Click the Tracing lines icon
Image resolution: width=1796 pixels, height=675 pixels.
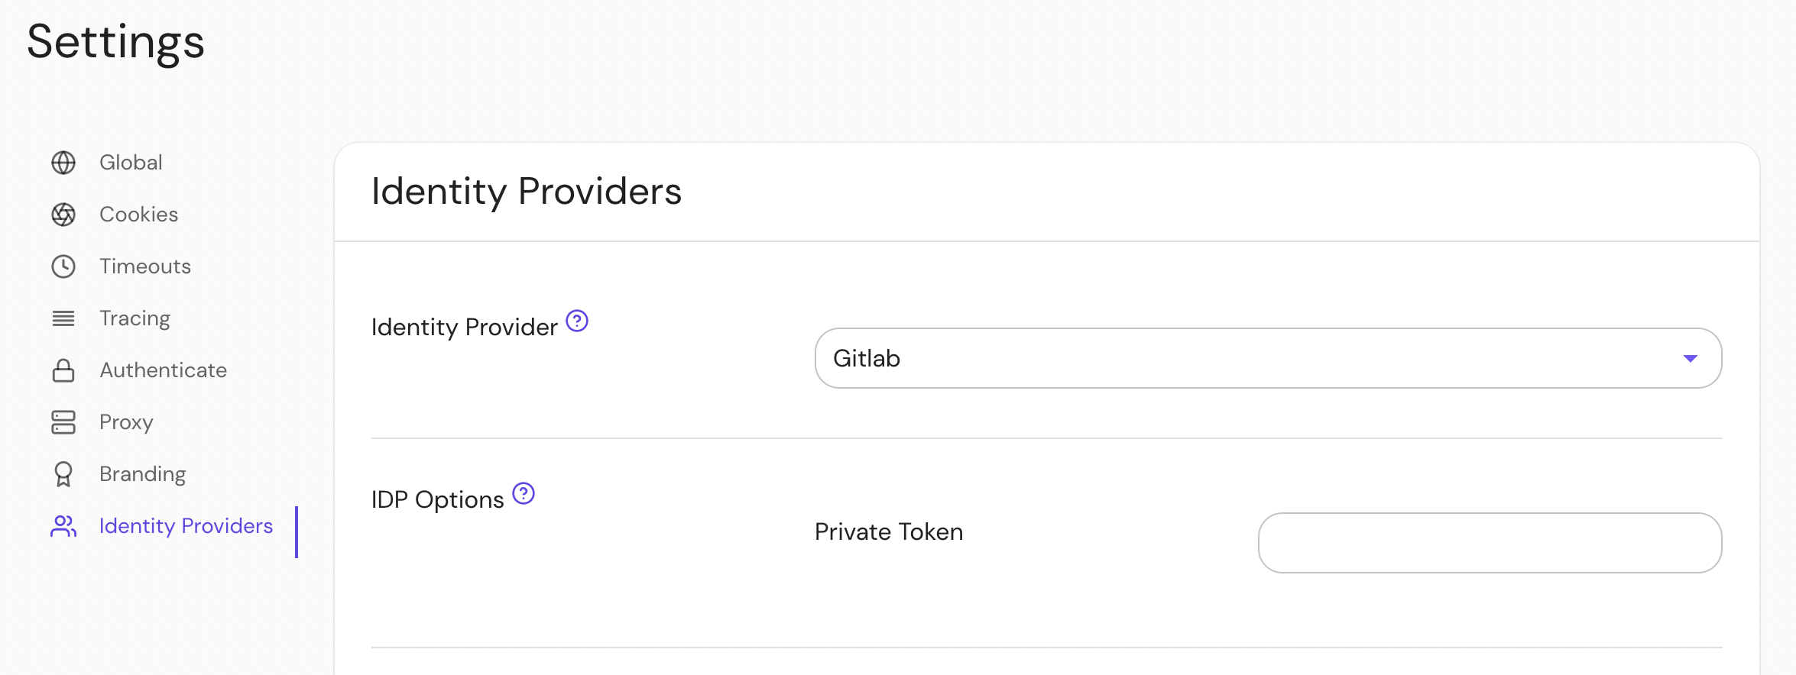[x=63, y=318]
